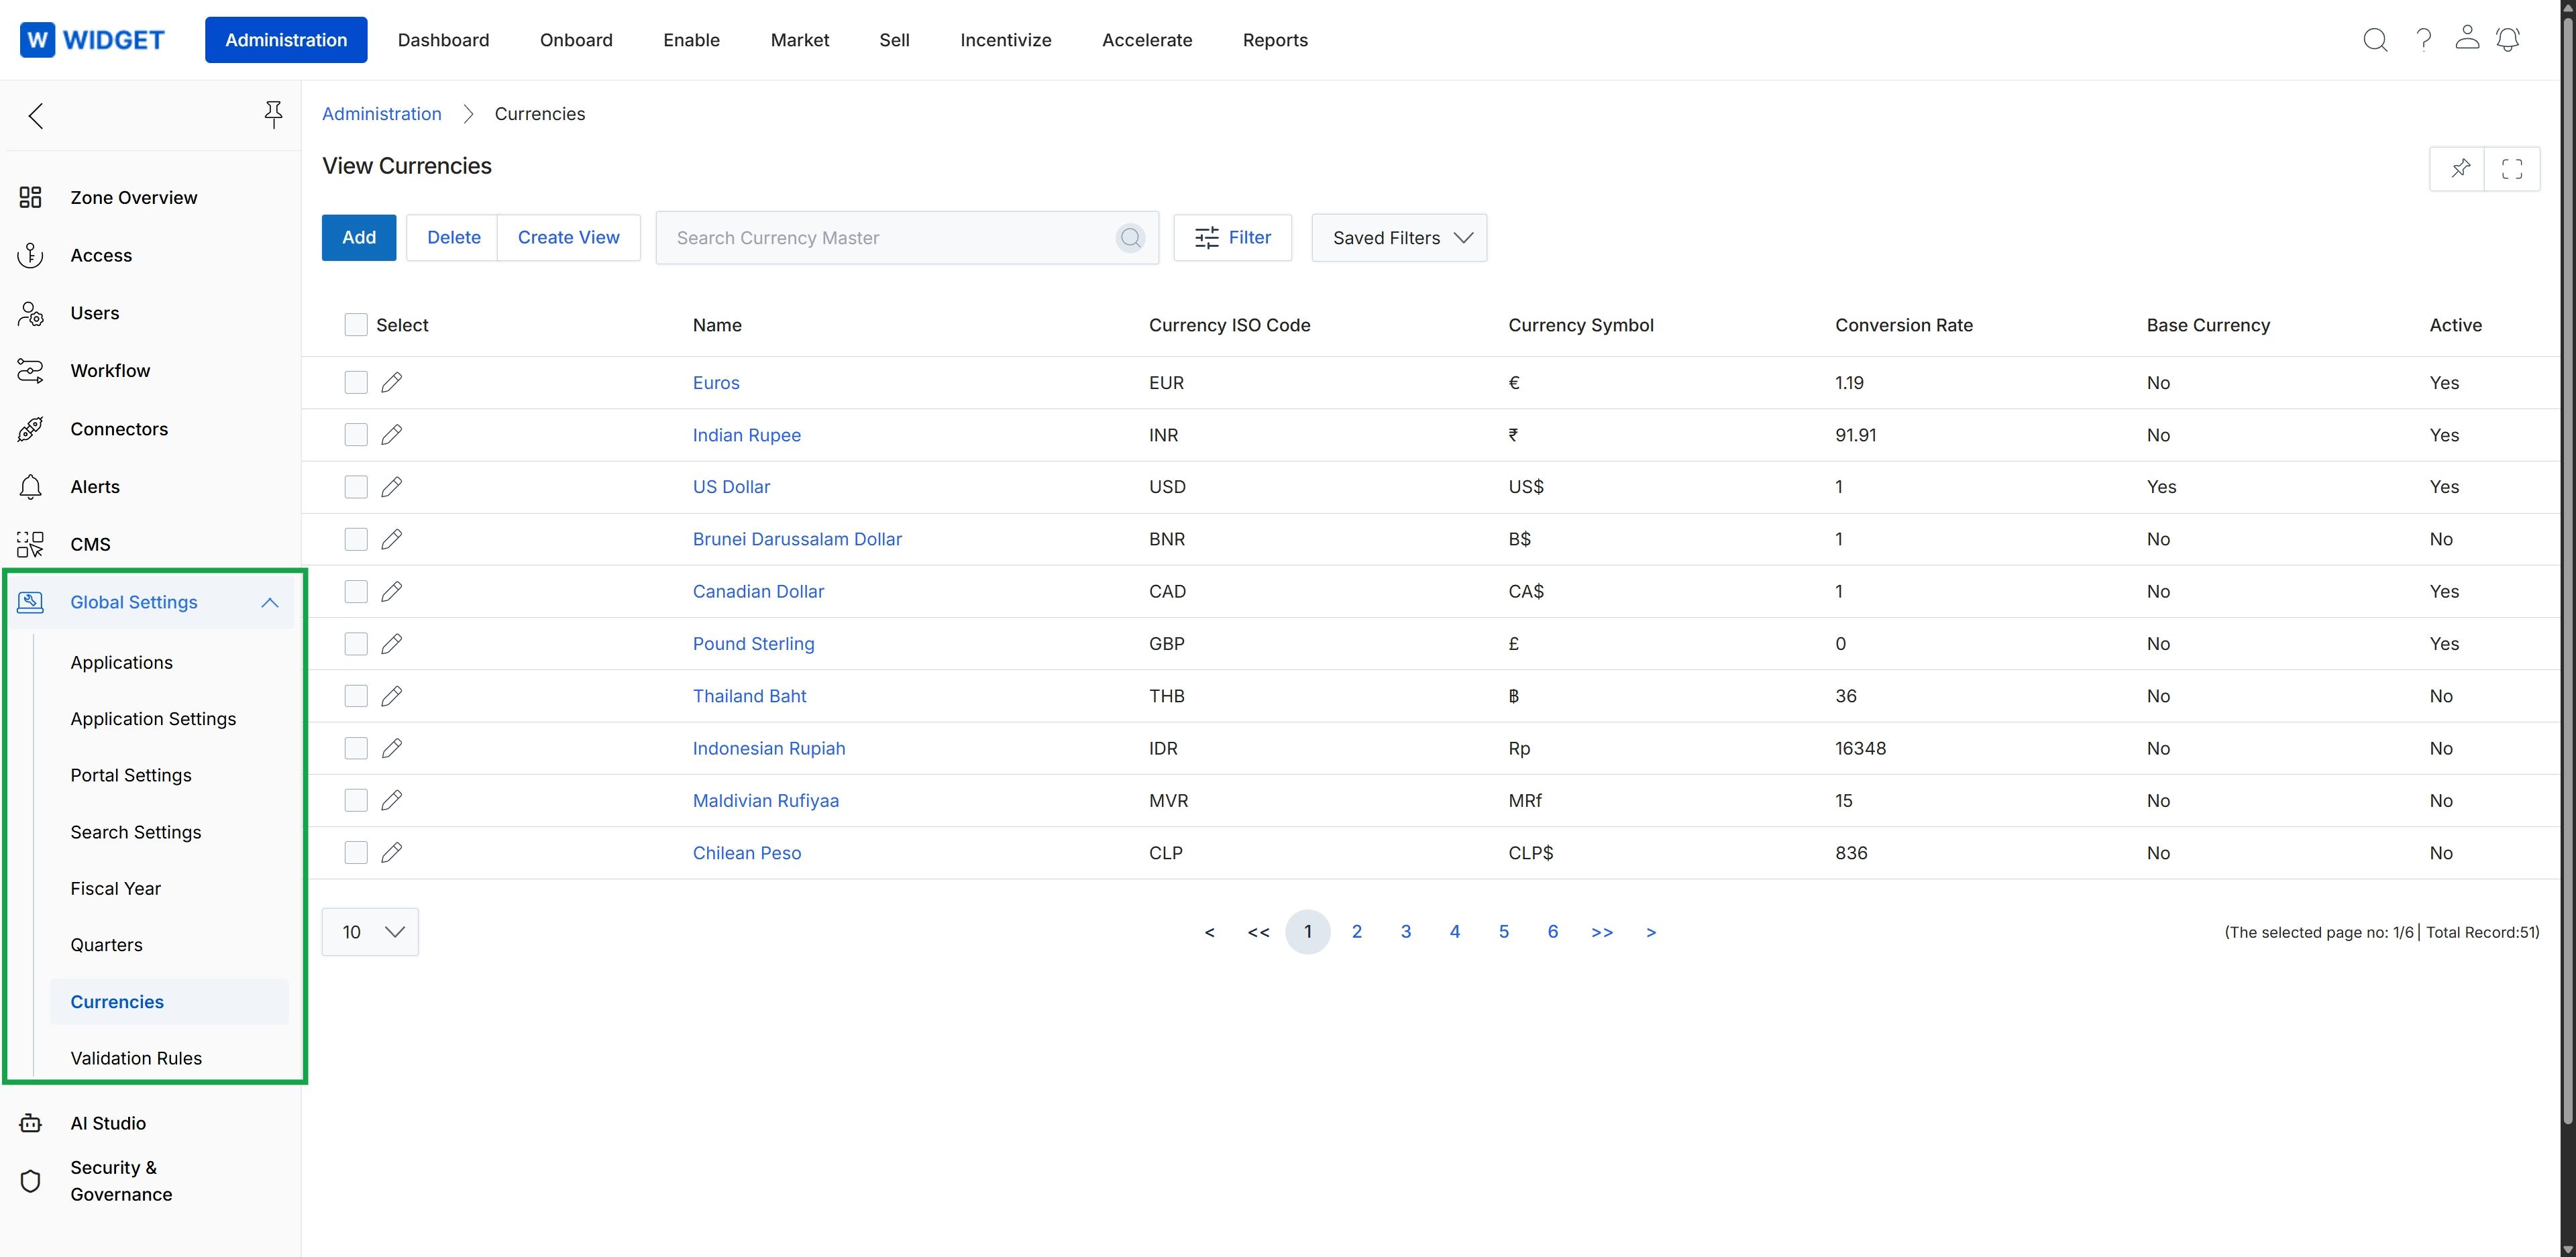
Task: Click the Administration breadcrumb link
Action: (382, 114)
